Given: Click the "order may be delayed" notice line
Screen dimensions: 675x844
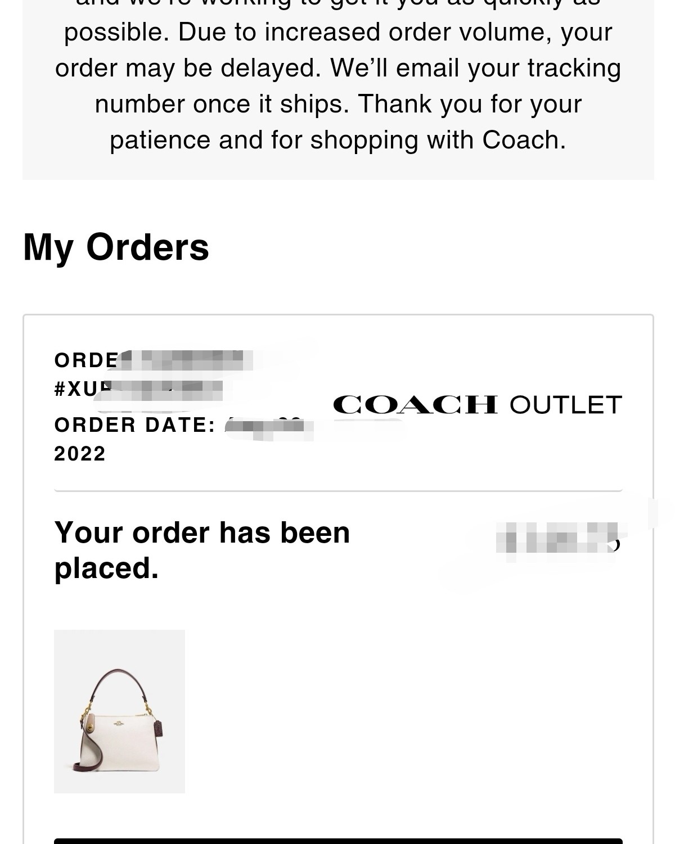Looking at the screenshot, I should coord(337,68).
